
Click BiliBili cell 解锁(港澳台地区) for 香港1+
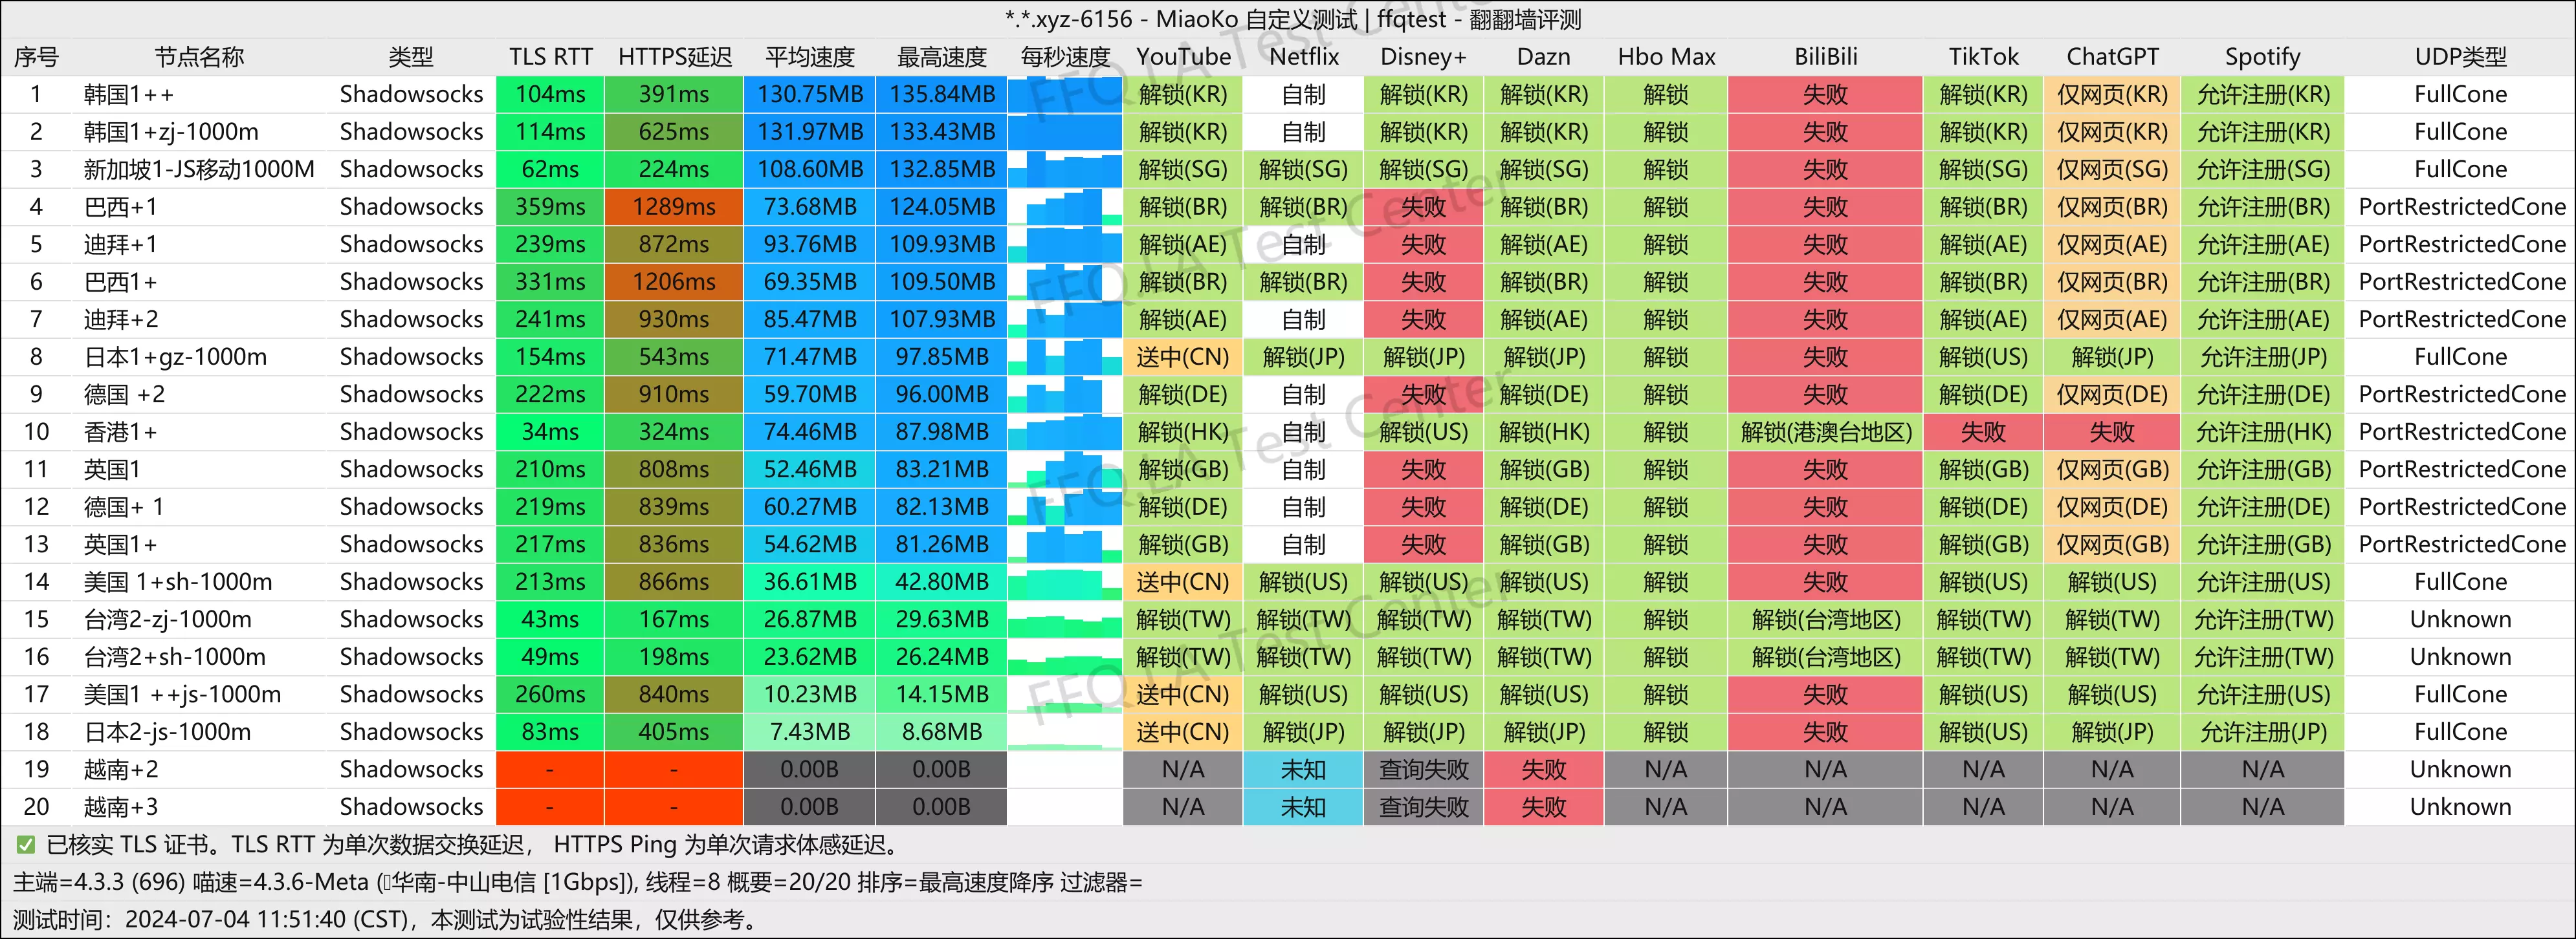pos(1825,433)
